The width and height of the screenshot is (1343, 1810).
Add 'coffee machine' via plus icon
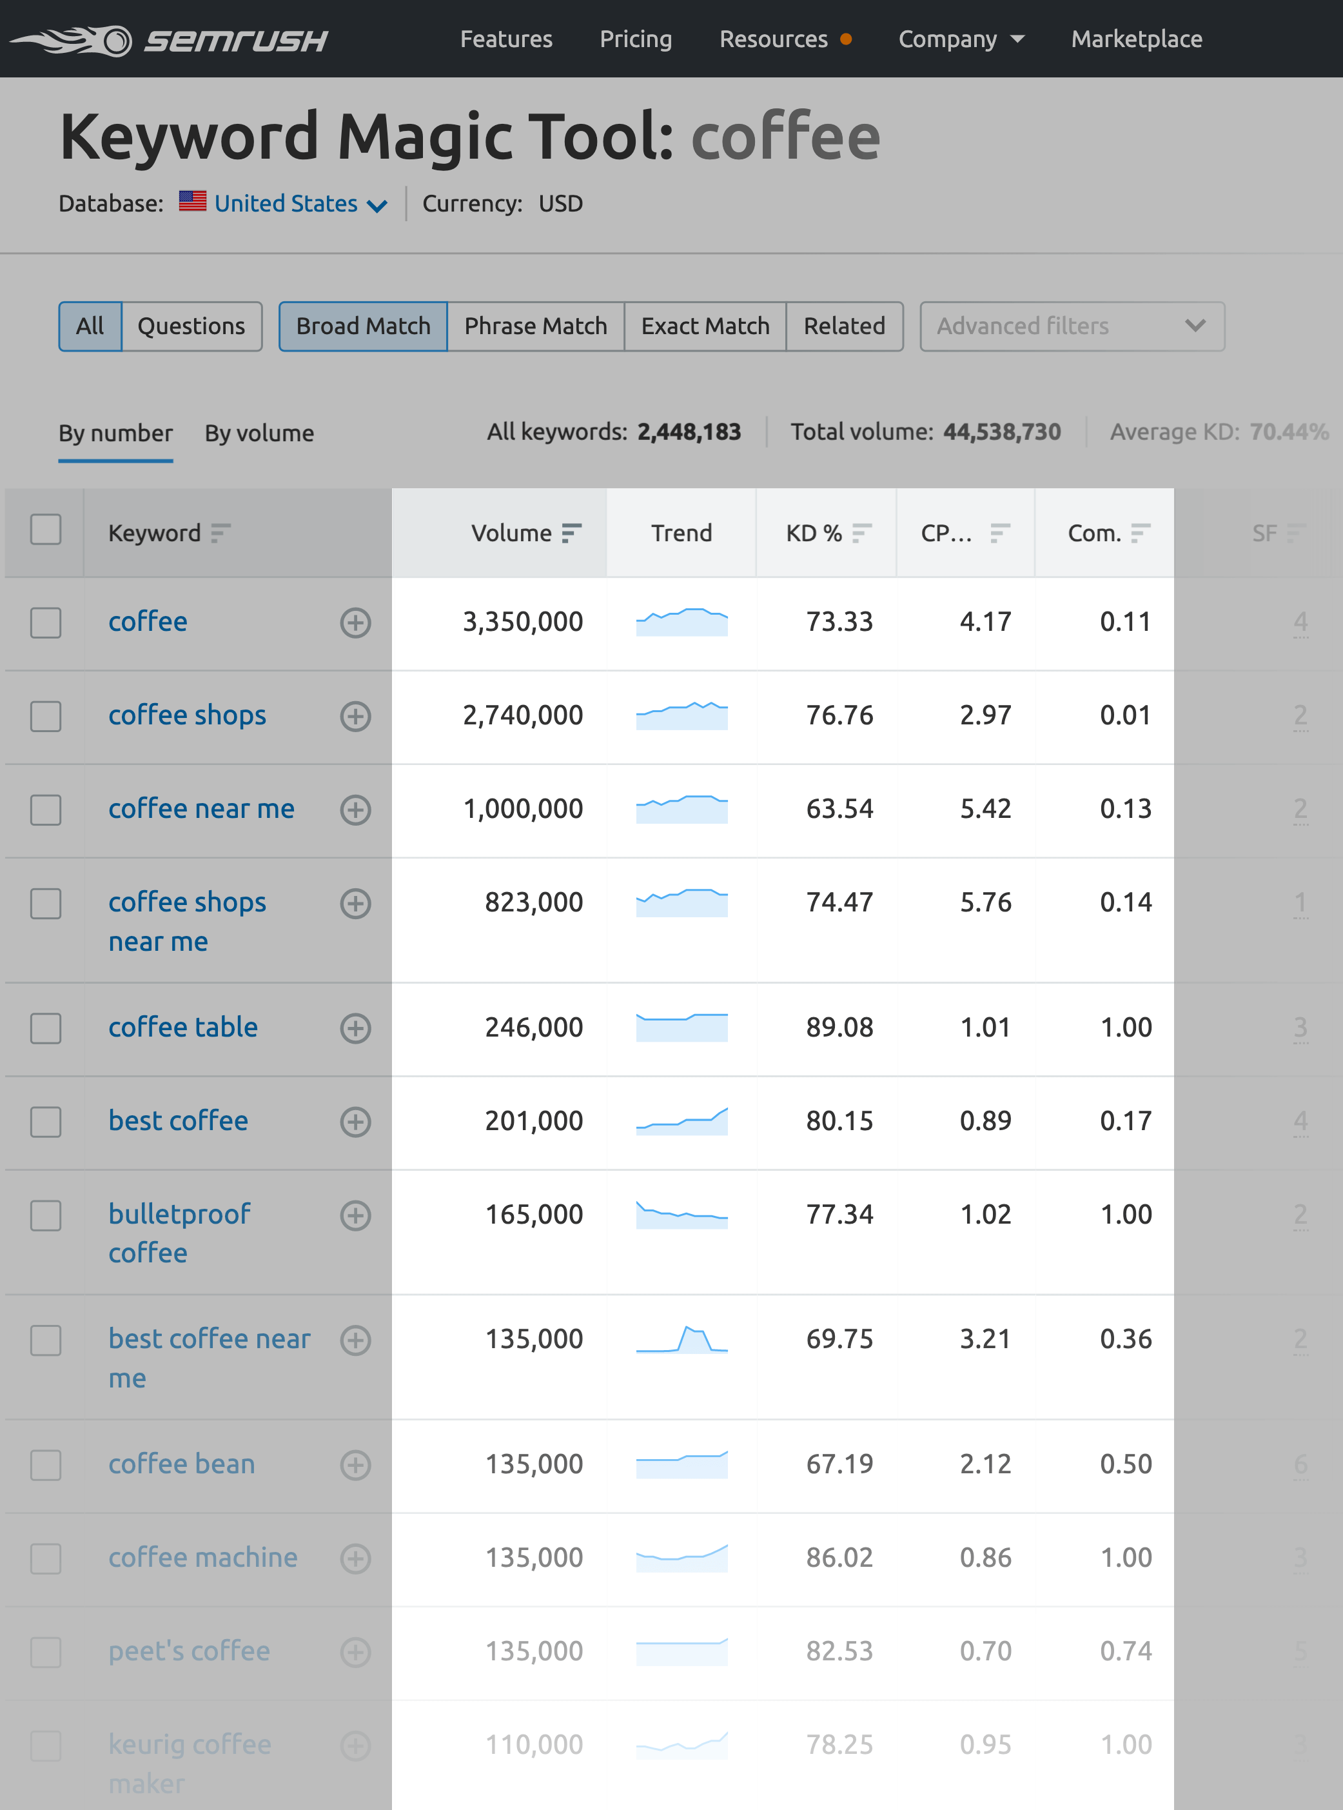click(x=355, y=1558)
